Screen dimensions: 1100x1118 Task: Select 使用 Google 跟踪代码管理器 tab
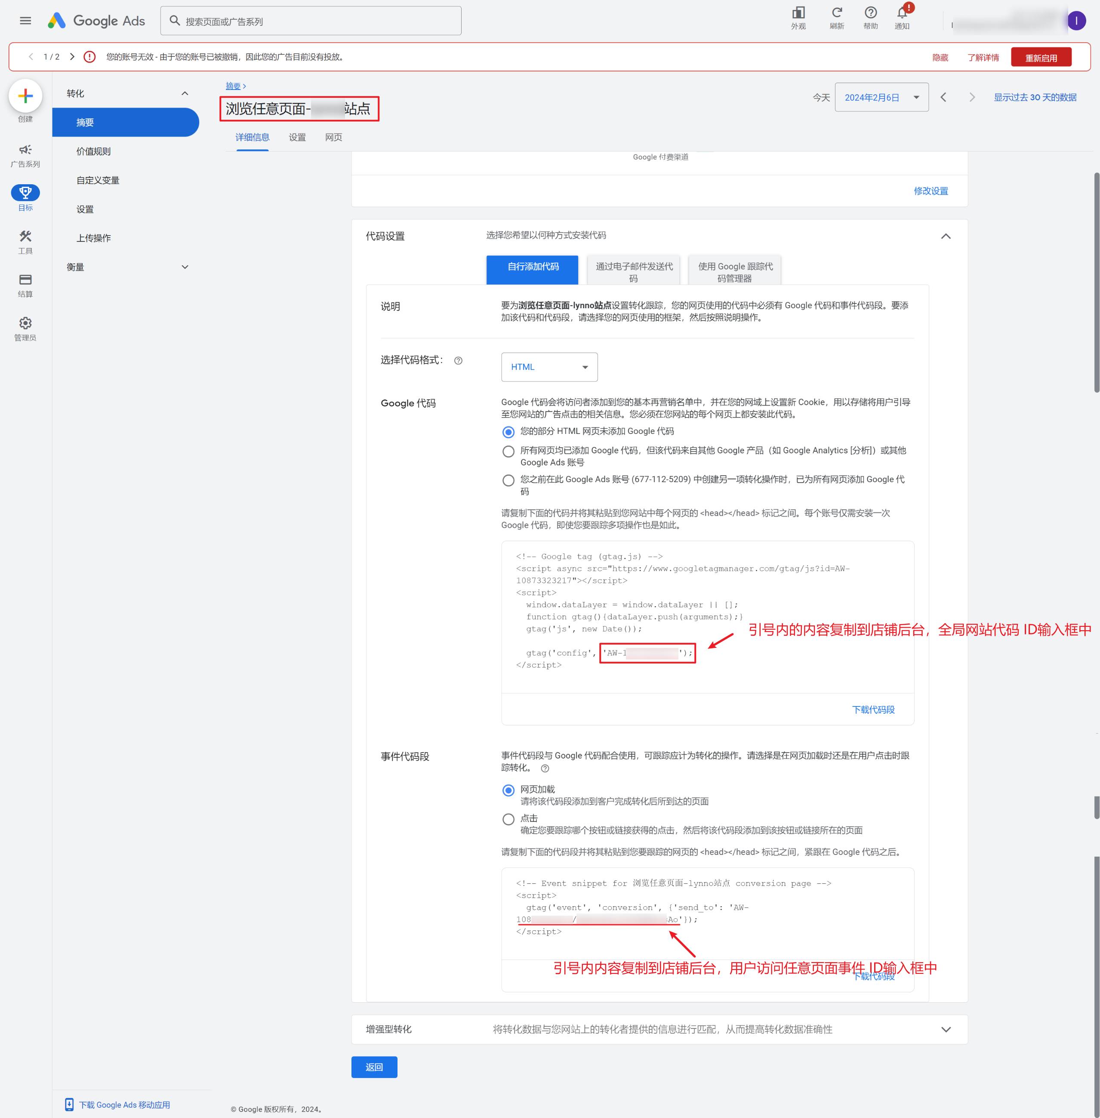coord(734,272)
